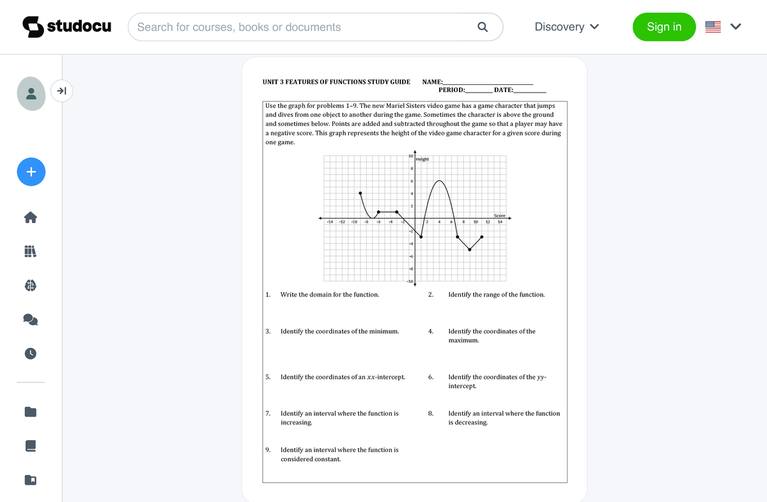Select the Library books icon

point(30,251)
